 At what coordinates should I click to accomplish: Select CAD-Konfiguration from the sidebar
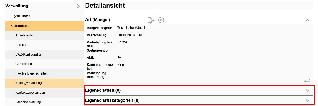click(x=29, y=54)
